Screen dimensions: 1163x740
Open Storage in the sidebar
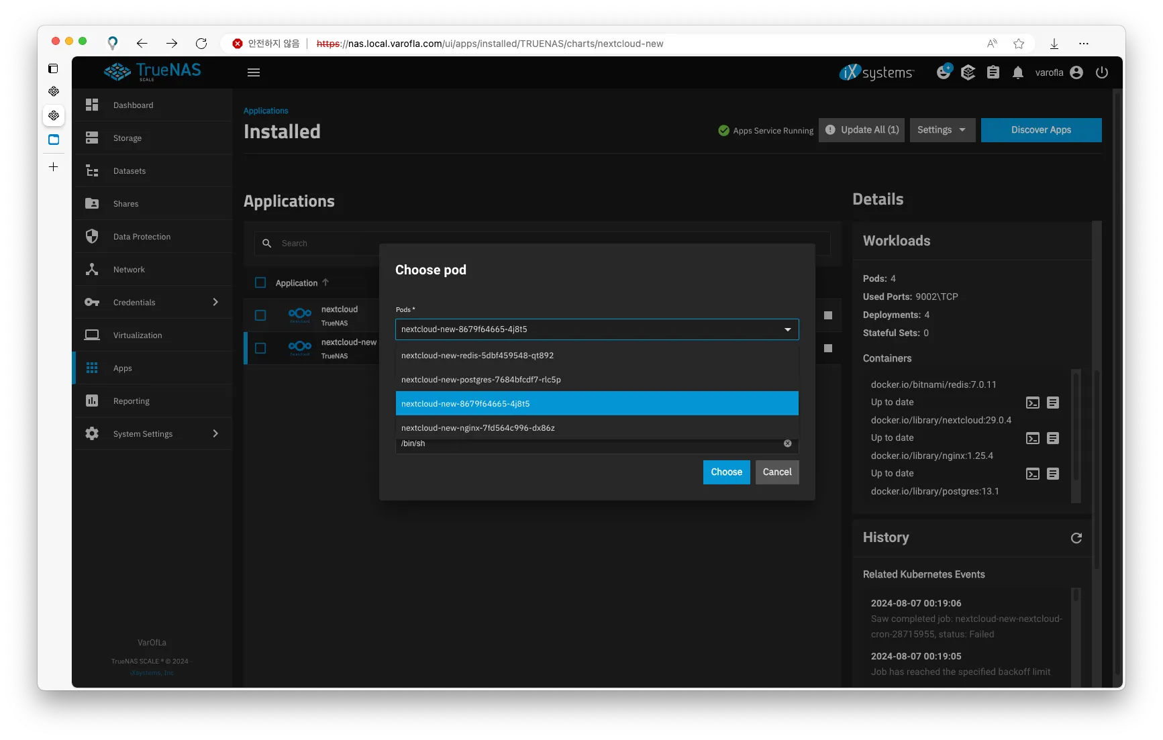(153, 138)
